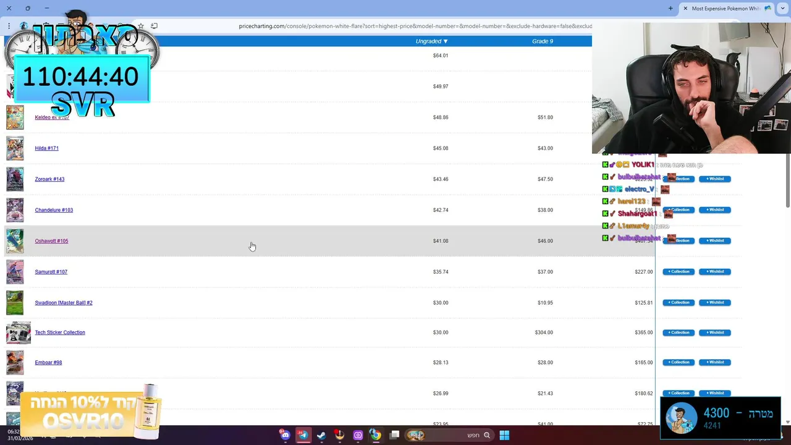
Task: Click the Samurott card thumbnail
Action: (x=15, y=272)
